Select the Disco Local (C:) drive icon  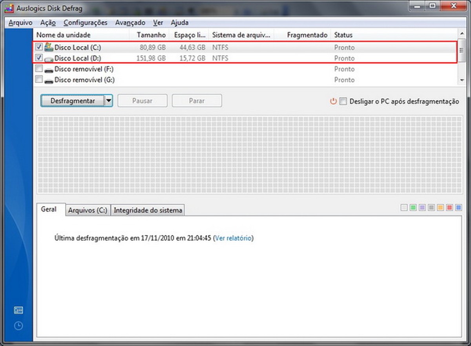pos(49,47)
